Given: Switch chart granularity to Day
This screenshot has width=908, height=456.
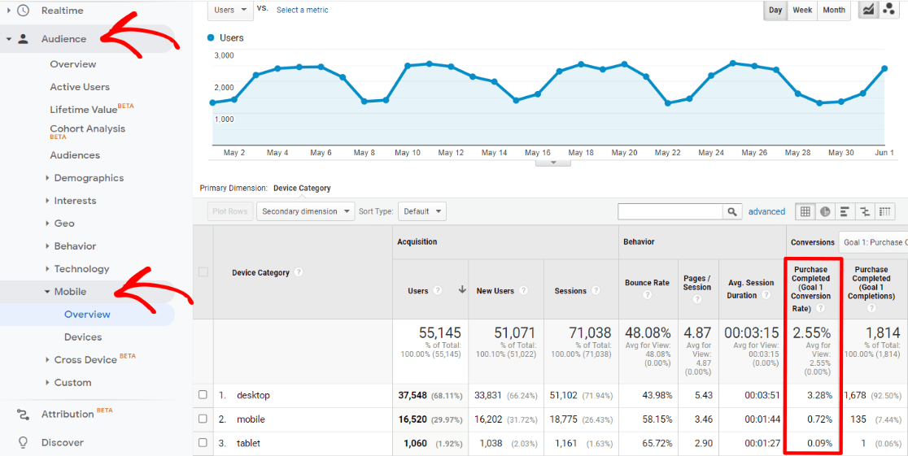Looking at the screenshot, I should (x=775, y=10).
